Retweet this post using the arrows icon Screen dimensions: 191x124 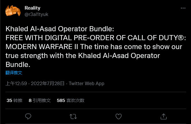coord(73,116)
